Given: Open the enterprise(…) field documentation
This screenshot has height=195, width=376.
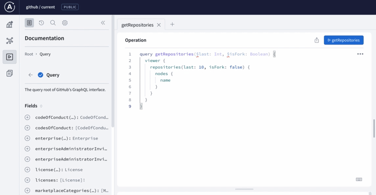Looking at the screenshot, I should 67,138.
